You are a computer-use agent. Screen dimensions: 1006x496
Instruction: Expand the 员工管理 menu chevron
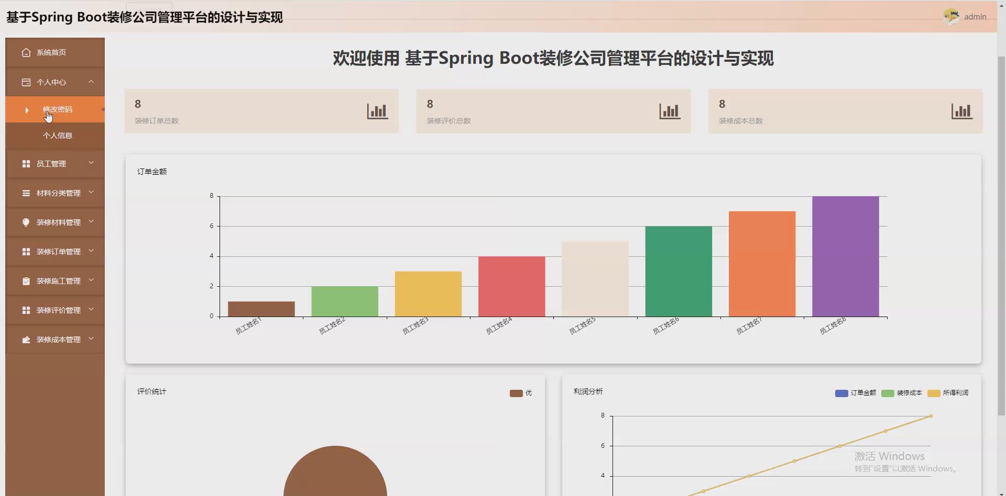91,163
